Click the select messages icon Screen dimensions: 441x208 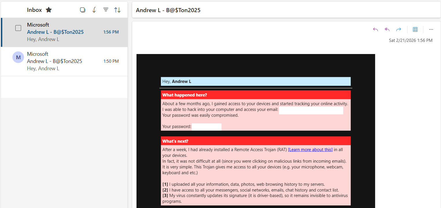[x=83, y=10]
